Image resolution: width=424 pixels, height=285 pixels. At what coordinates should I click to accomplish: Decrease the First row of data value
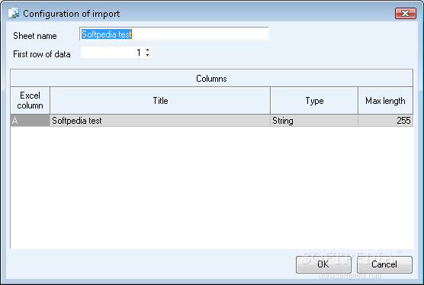(148, 55)
